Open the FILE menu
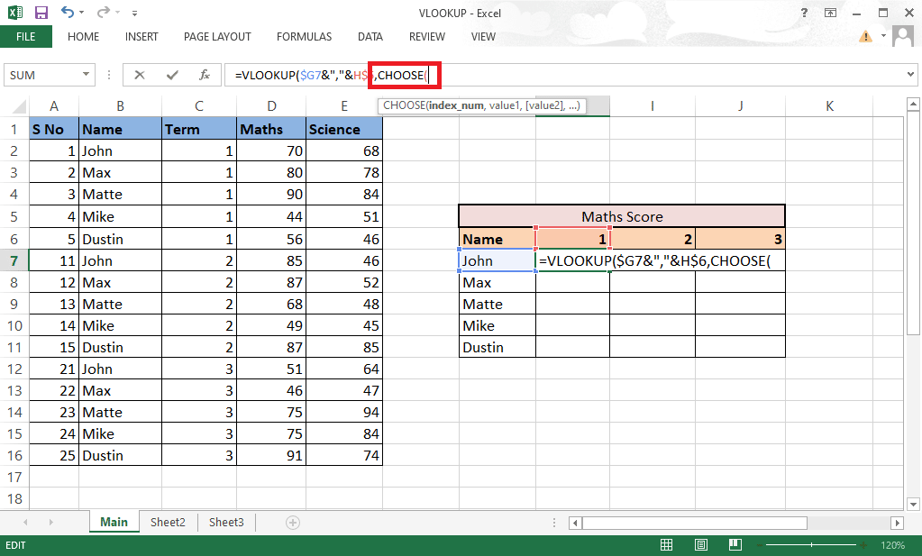 [x=27, y=36]
